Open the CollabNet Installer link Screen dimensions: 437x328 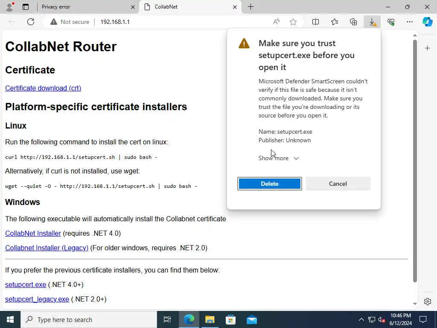point(33,233)
